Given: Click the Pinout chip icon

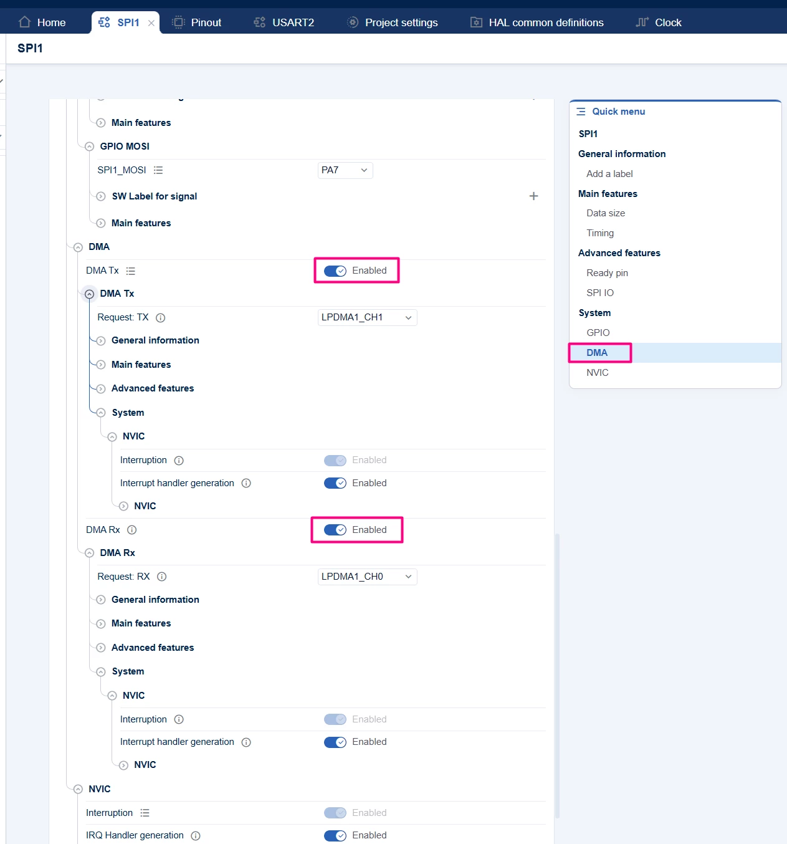Looking at the screenshot, I should click(x=178, y=22).
